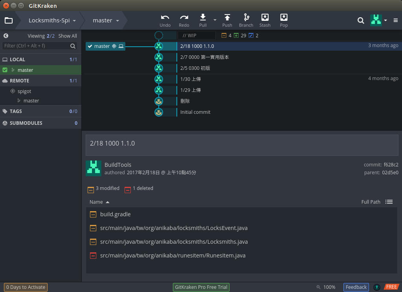
Task: Click the Full Path view button
Action: tap(371, 202)
